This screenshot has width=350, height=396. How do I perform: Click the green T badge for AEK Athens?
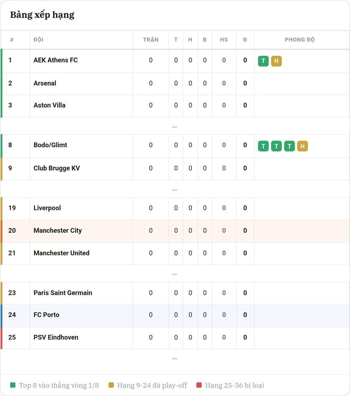pos(263,61)
